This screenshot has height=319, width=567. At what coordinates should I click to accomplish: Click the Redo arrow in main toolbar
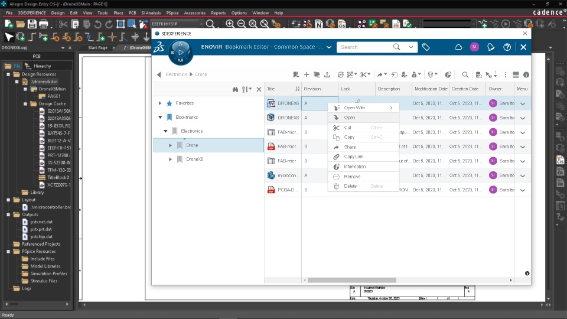point(109,24)
